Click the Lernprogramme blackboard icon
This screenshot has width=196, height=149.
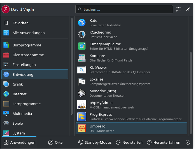pyautogui.click(x=6, y=104)
